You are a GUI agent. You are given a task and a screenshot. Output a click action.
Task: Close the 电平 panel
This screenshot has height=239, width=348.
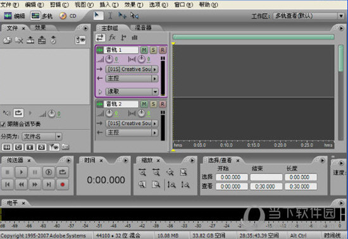[23, 203]
